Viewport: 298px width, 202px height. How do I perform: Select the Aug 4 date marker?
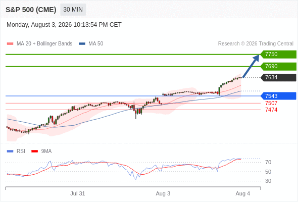[x=243, y=193]
